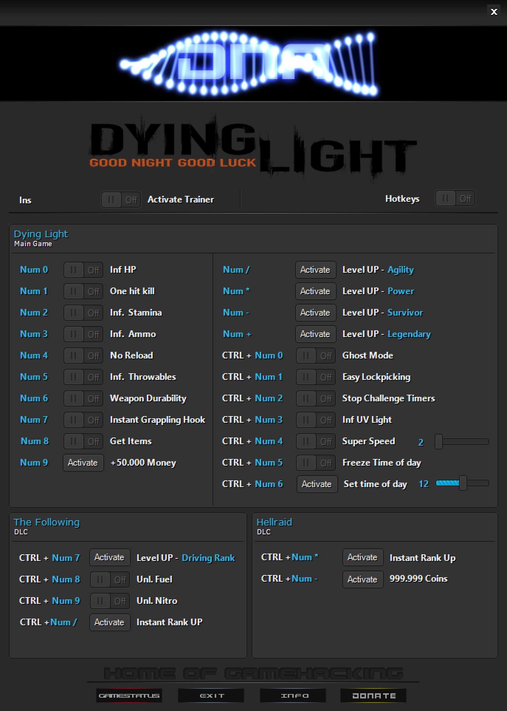Click the 'Hellraid' section heading
The width and height of the screenshot is (507, 711).
(x=274, y=522)
